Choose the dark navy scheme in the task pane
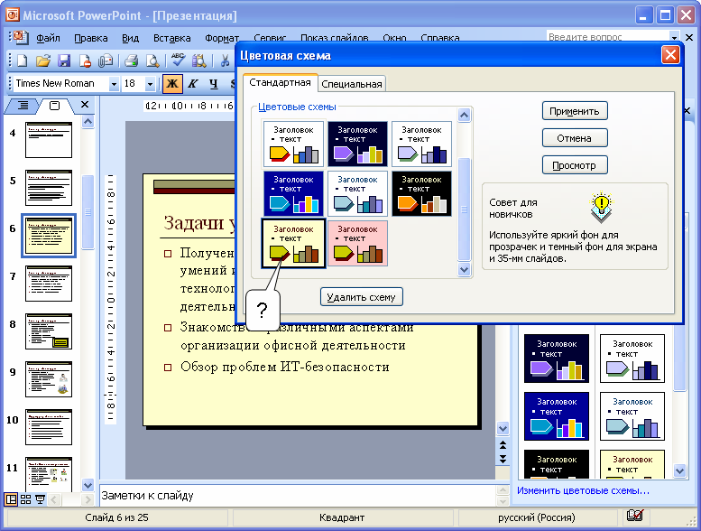701x531 pixels. pyautogui.click(x=556, y=359)
